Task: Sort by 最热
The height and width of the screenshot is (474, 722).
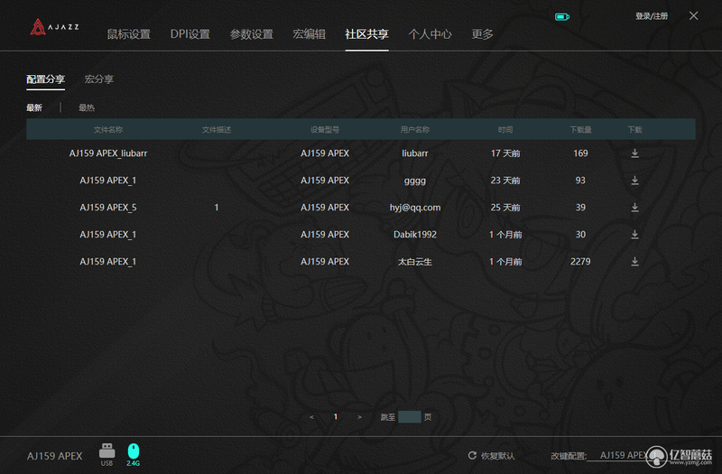Action: pyautogui.click(x=86, y=107)
